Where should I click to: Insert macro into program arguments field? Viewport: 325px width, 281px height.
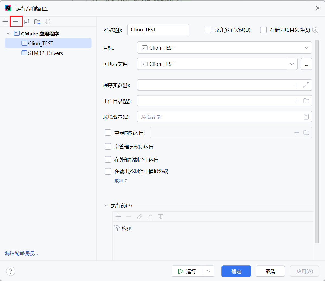click(x=297, y=85)
